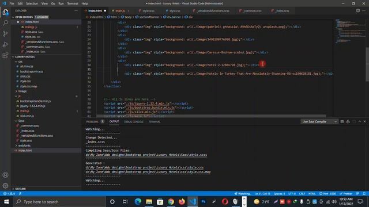Switch to the Terminal panel tab

pyautogui.click(x=155, y=121)
